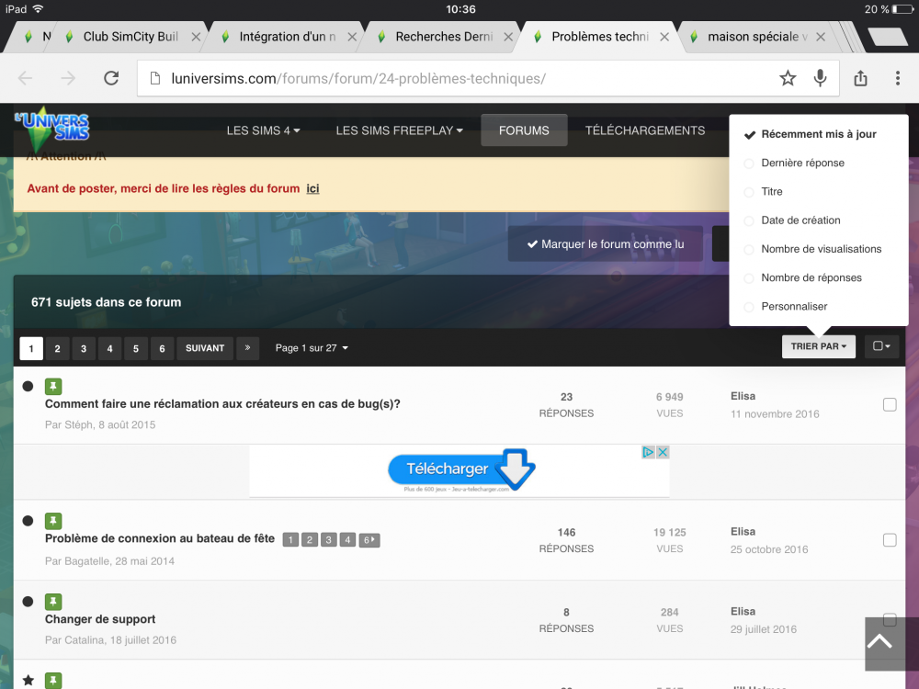The width and height of the screenshot is (919, 689).
Task: Close the Télécharger advertisement
Action: (x=663, y=452)
